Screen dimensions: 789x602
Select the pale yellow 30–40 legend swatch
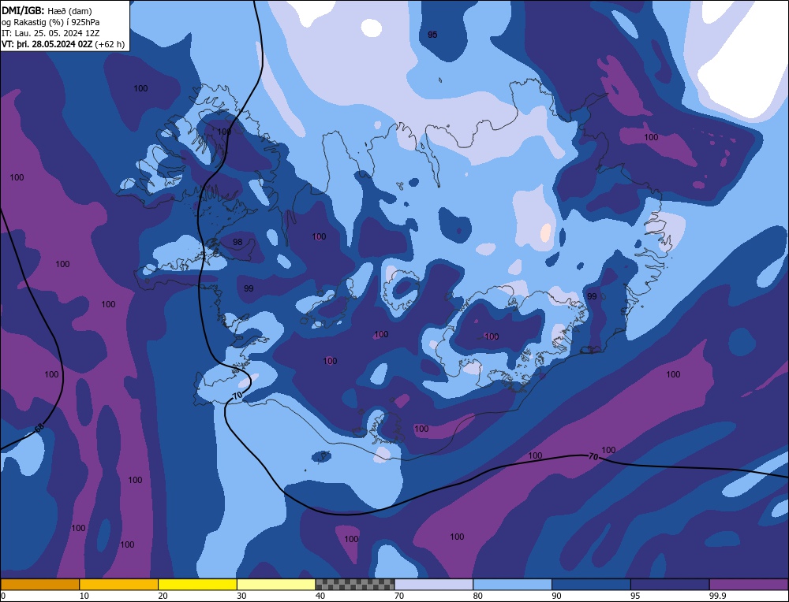coord(276,585)
